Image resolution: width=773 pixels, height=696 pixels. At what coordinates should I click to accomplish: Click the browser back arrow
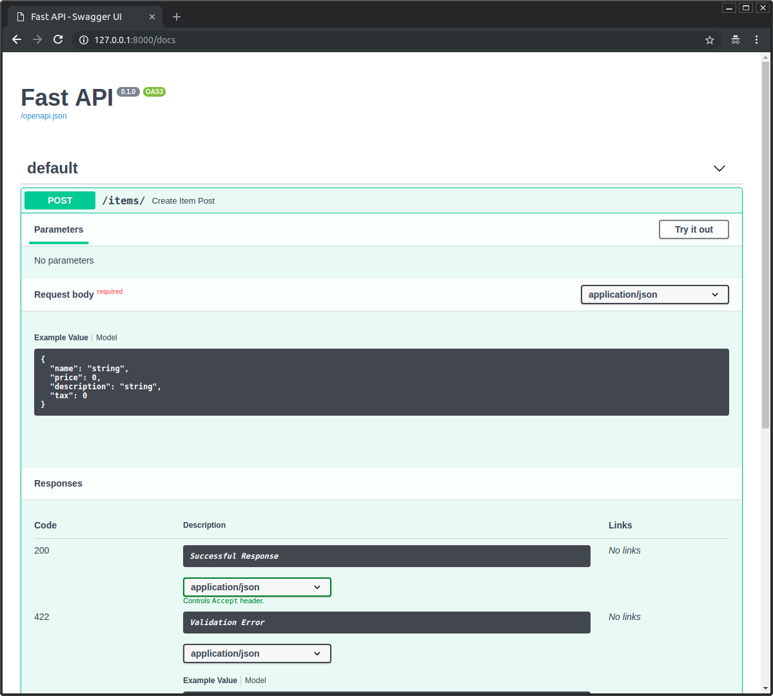[x=16, y=39]
